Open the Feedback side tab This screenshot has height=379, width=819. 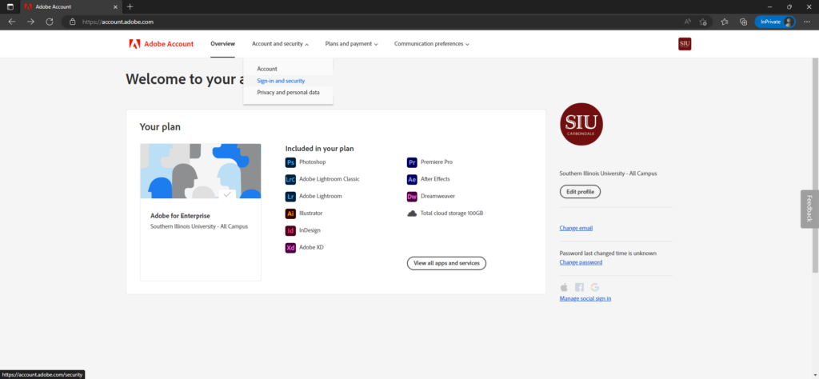(x=809, y=209)
